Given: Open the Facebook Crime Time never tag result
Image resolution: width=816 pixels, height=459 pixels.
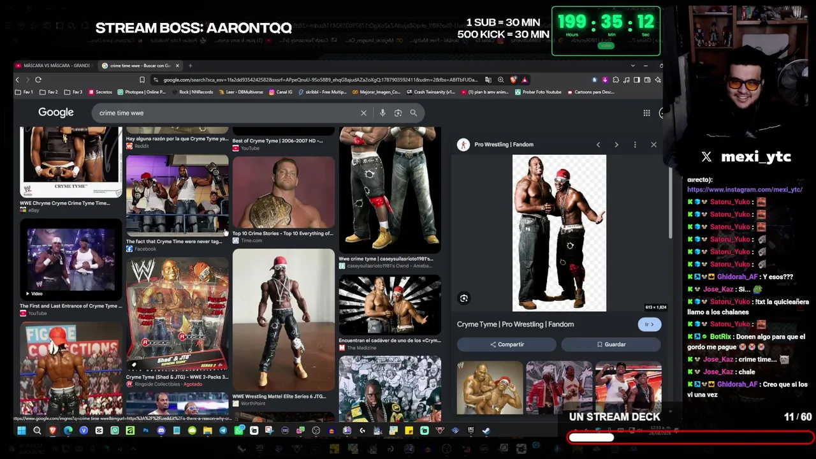Looking at the screenshot, I should click(x=177, y=196).
